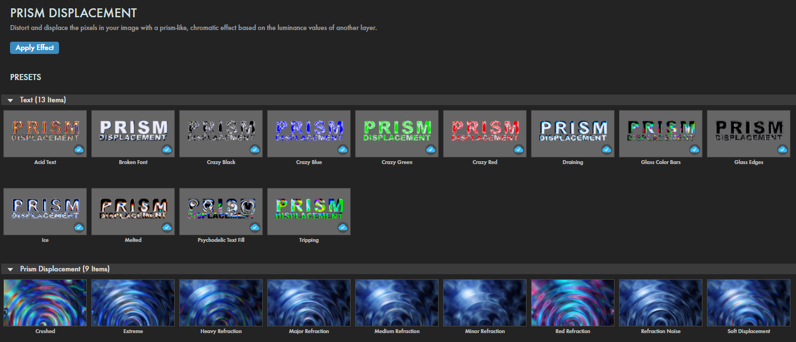Choose the Broken Font preset thumbnail
The image size is (796, 342).
click(x=133, y=133)
